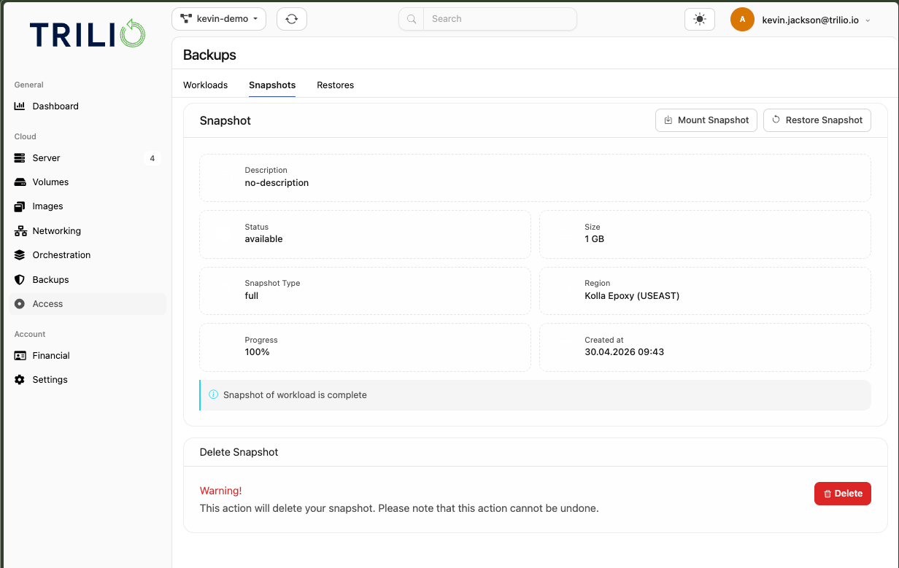Open the Settings gear icon

20,380
